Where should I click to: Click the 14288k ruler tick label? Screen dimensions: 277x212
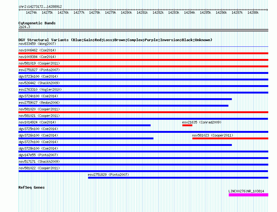253,12
